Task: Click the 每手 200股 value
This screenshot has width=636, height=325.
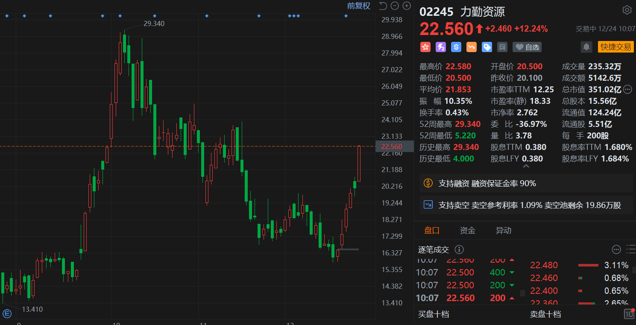Action: [x=598, y=136]
